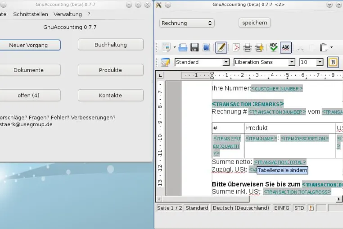The image size is (343, 229).
Task: Toggle Edit File mode with the pencil icon
Action: (221, 47)
